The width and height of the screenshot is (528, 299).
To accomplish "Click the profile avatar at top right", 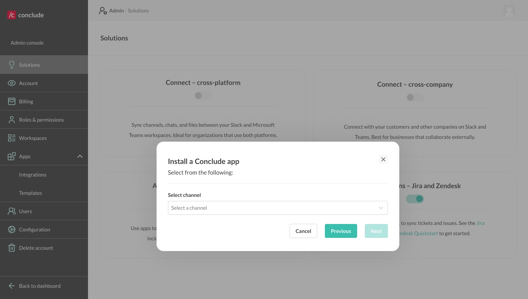I will [x=509, y=11].
